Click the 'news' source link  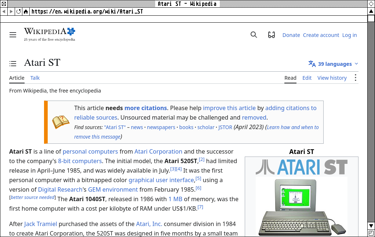pos(137,127)
